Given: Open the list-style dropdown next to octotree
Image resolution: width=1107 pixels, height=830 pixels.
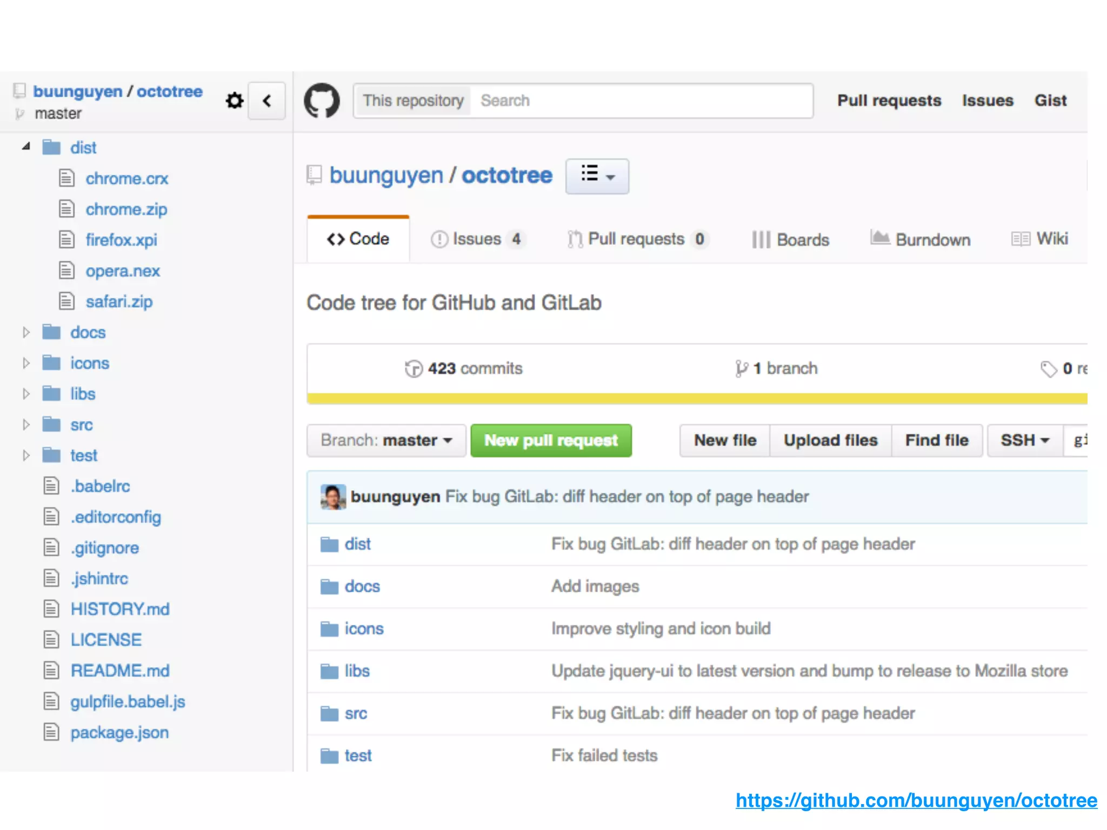Looking at the screenshot, I should (x=597, y=176).
